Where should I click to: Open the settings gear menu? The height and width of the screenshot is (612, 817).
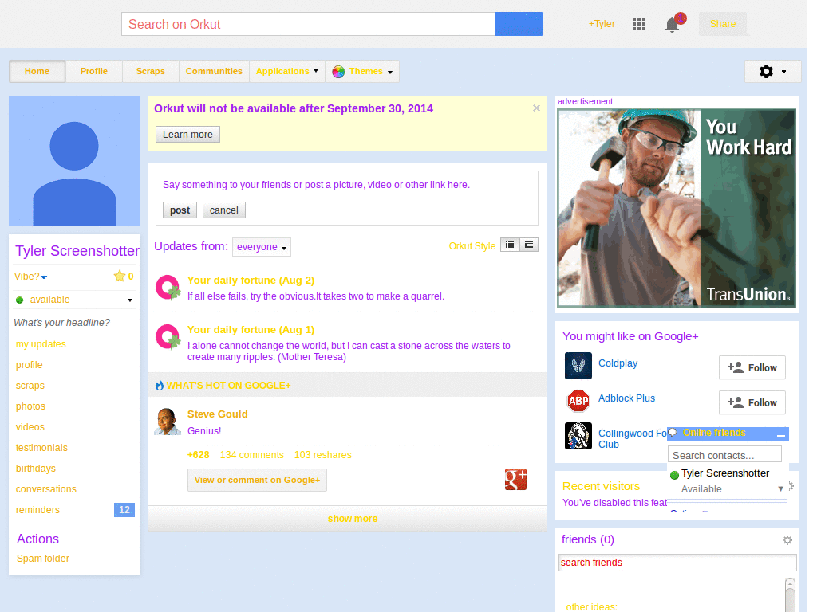pyautogui.click(x=772, y=71)
